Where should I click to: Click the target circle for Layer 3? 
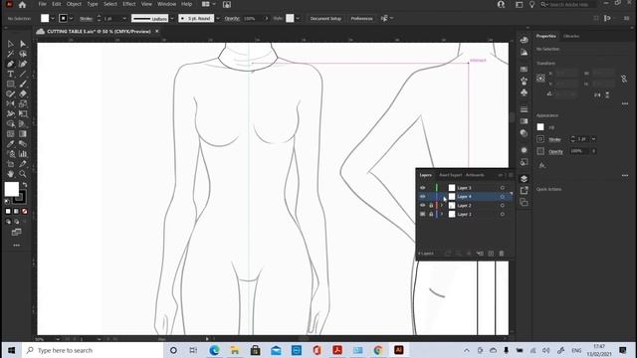pos(503,188)
